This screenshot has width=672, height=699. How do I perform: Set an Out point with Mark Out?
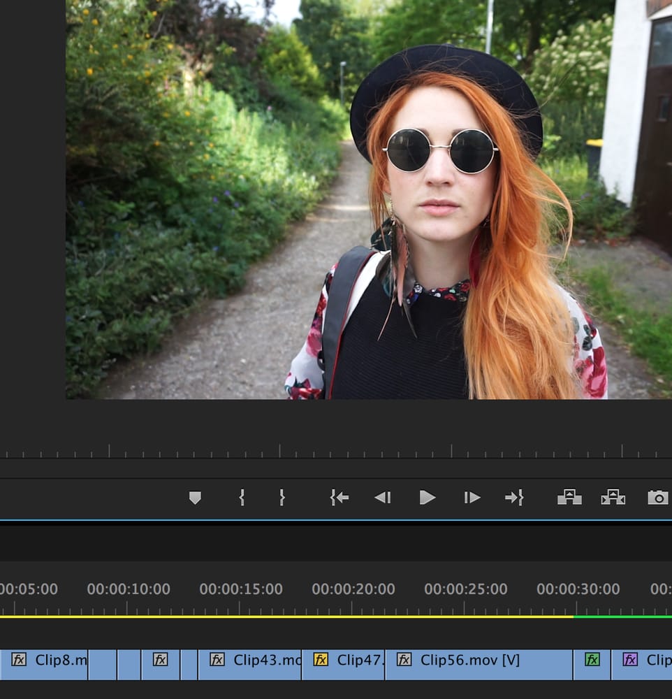(282, 498)
